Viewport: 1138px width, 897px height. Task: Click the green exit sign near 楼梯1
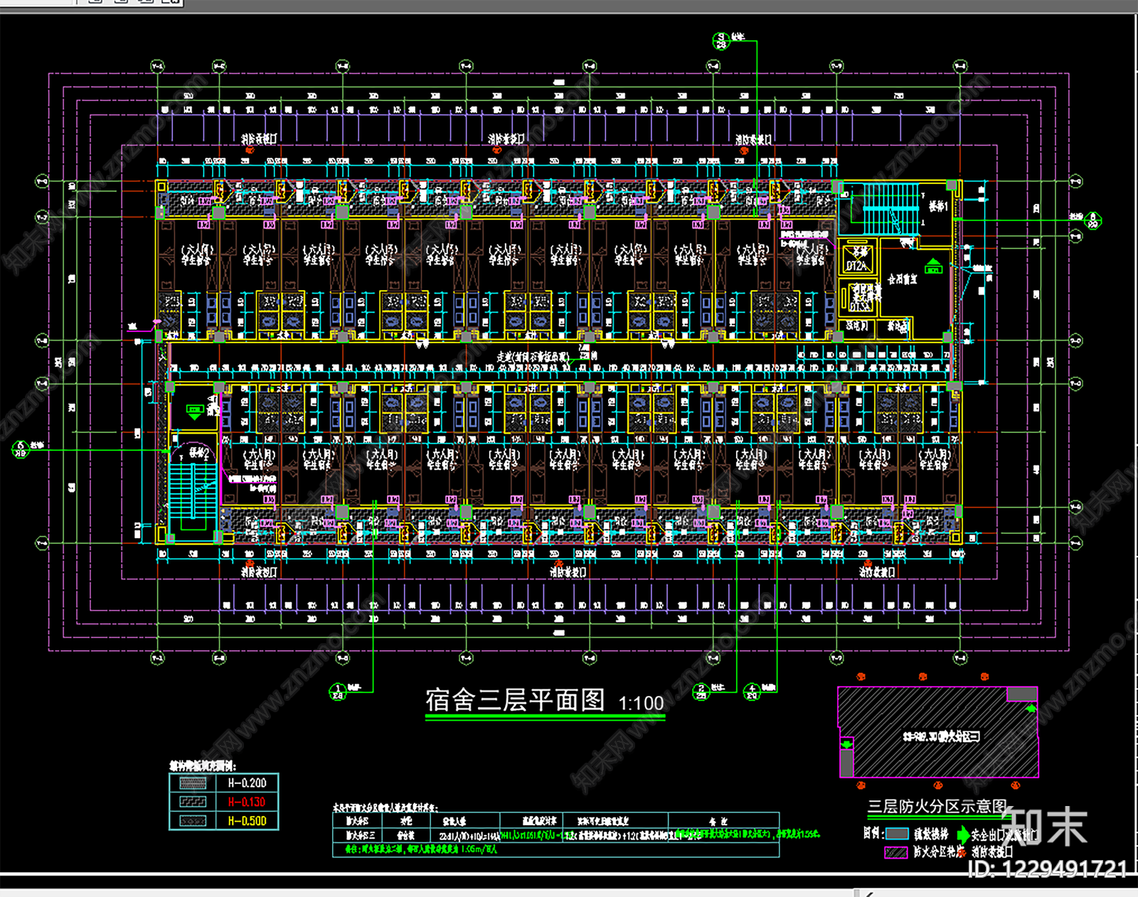(x=933, y=267)
